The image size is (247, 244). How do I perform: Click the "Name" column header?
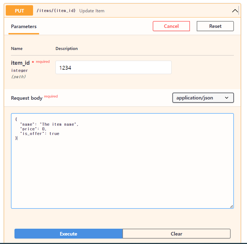(17, 49)
